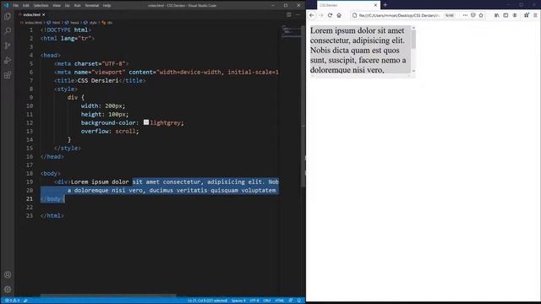Change line ending via CRLF status item

(267, 301)
